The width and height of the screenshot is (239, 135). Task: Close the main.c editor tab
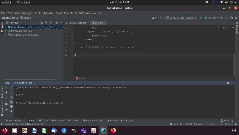coord(105,23)
